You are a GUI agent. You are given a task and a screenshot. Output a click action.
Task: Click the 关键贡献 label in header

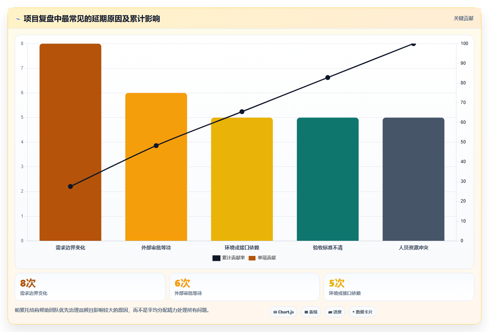[x=464, y=18]
